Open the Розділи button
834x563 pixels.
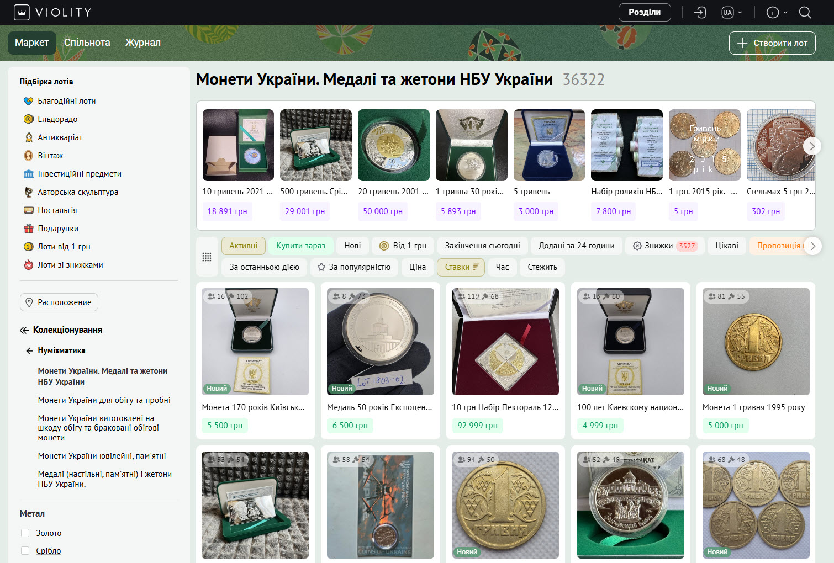coord(645,12)
